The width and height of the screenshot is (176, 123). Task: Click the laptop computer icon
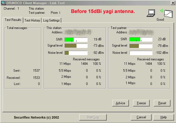[151, 13]
